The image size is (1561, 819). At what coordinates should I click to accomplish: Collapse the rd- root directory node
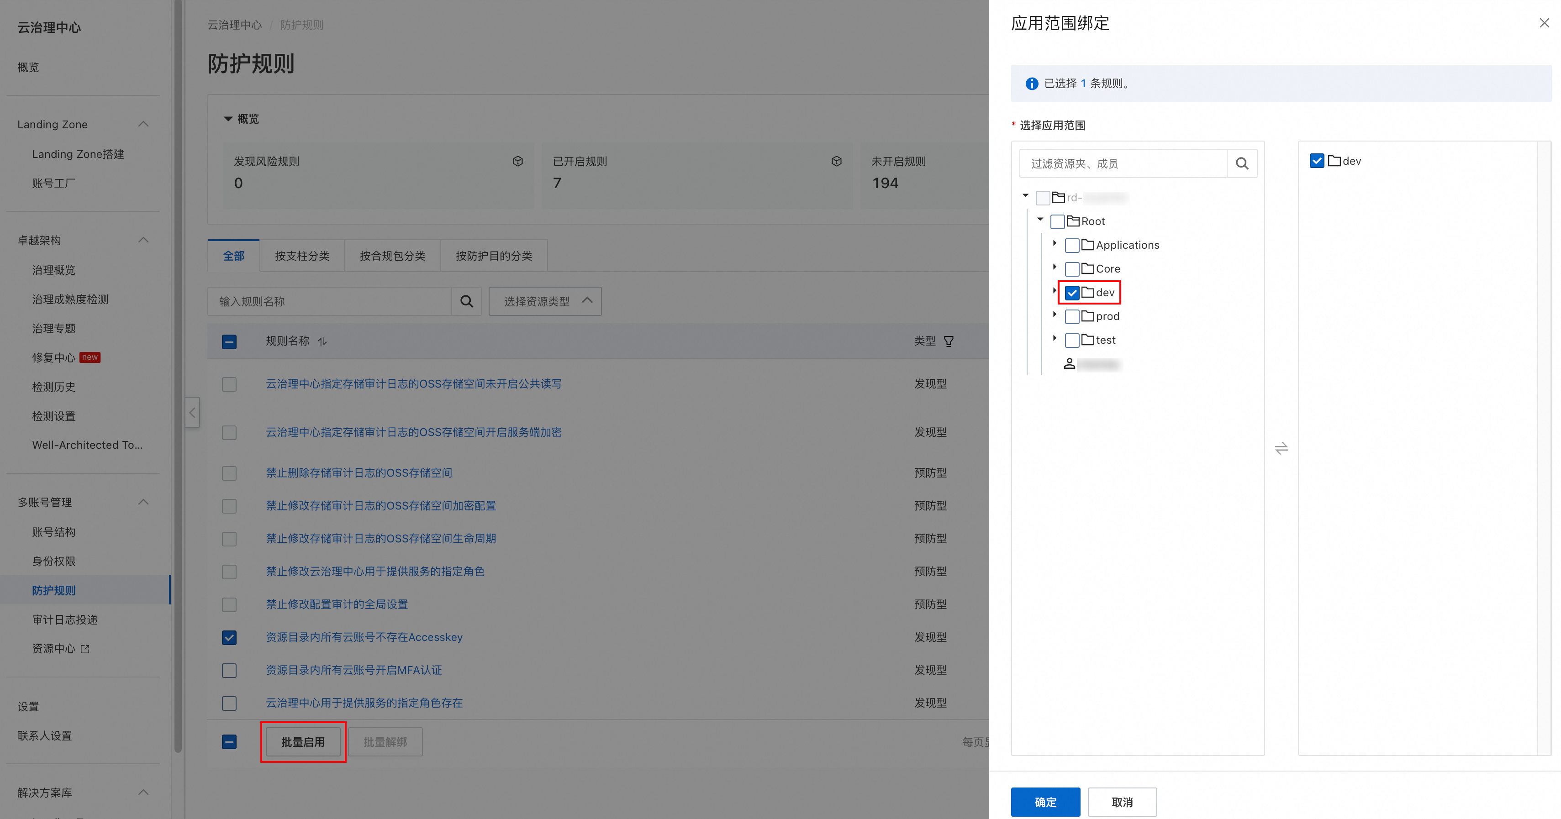[1025, 196]
